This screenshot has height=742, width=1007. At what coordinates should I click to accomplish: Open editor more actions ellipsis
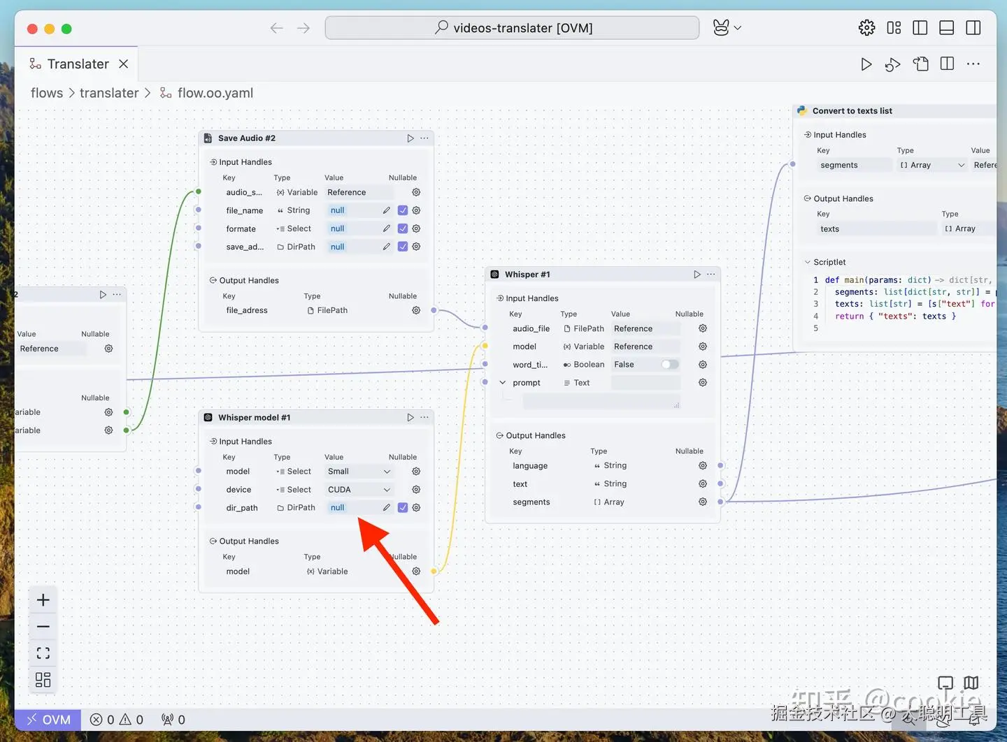pyautogui.click(x=973, y=64)
